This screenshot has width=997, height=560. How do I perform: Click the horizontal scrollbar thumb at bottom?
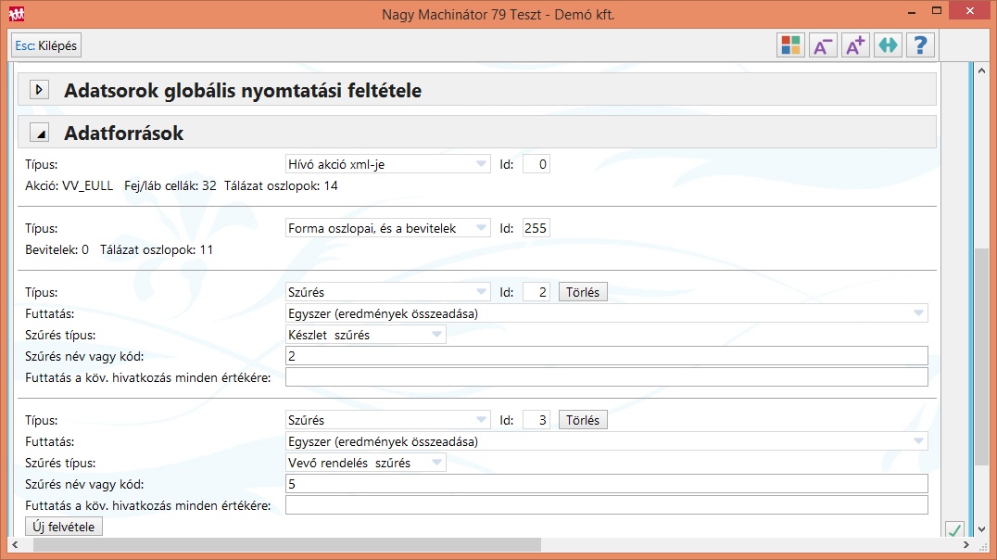(286, 545)
